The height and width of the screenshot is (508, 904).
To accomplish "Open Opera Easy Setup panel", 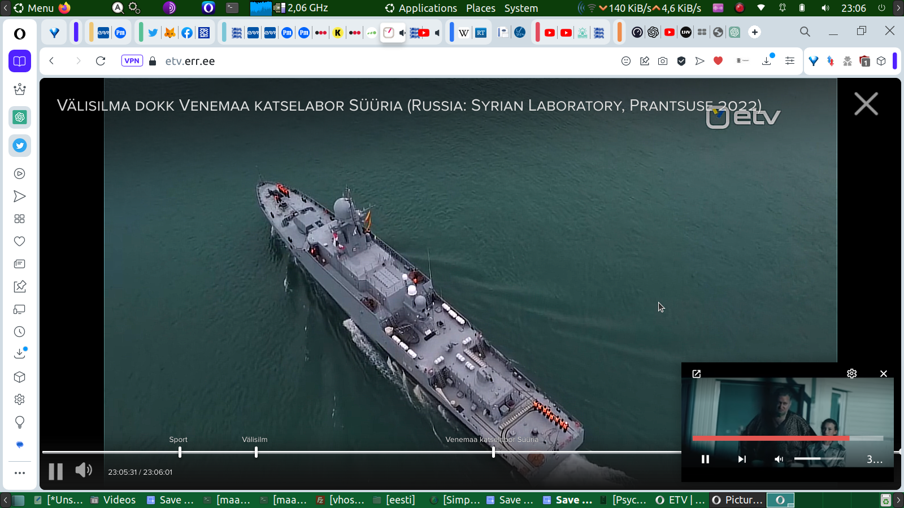I will pyautogui.click(x=790, y=61).
